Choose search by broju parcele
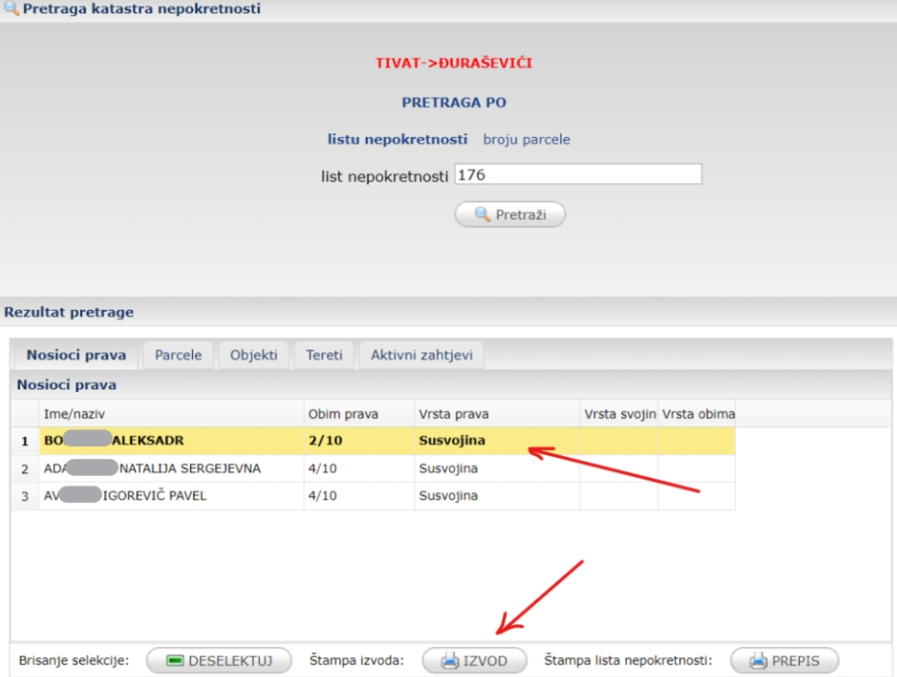Image resolution: width=897 pixels, height=677 pixels. [x=526, y=140]
